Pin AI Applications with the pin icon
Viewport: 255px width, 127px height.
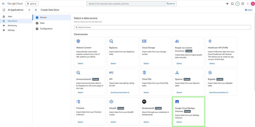tap(29, 10)
